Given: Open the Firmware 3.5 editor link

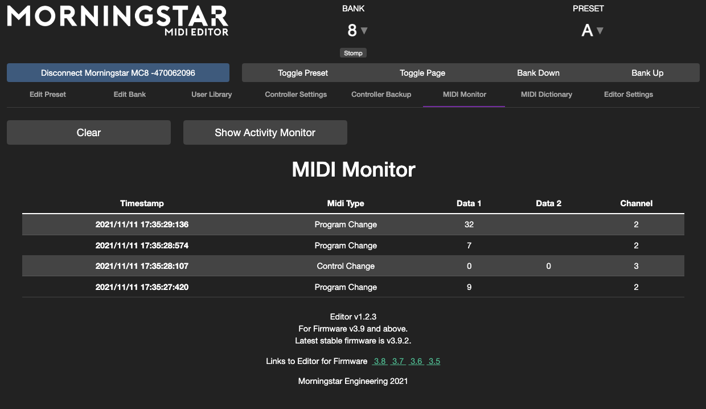Looking at the screenshot, I should pos(434,361).
